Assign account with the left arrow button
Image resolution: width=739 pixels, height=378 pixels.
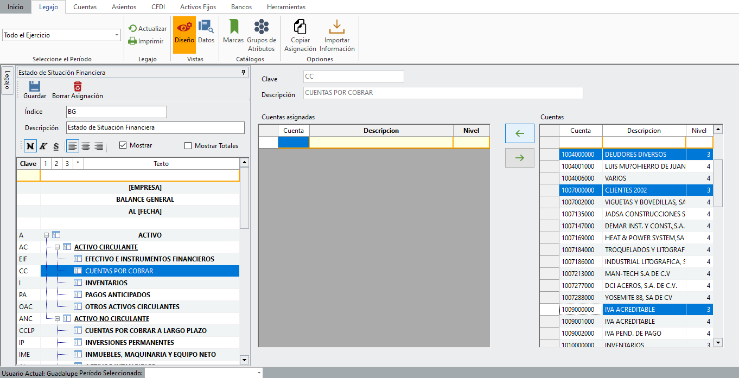click(x=519, y=133)
